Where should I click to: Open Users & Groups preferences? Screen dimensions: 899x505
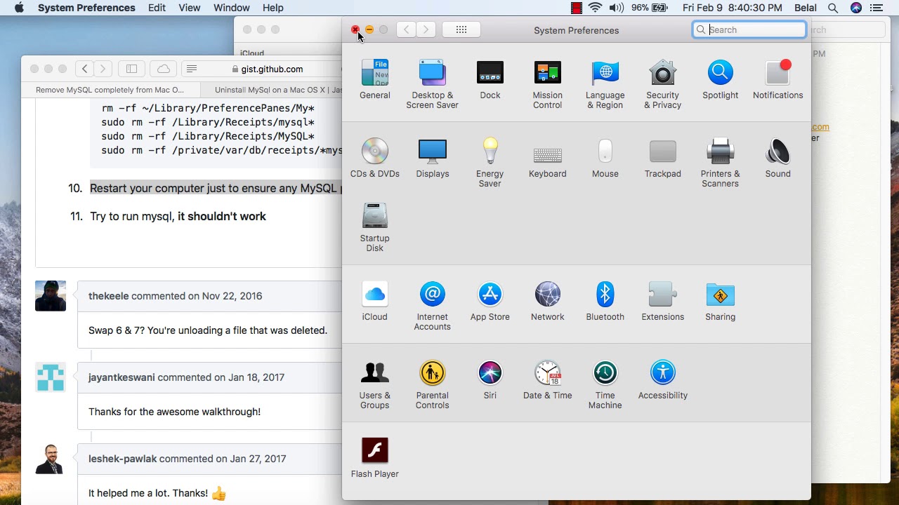pyautogui.click(x=374, y=384)
